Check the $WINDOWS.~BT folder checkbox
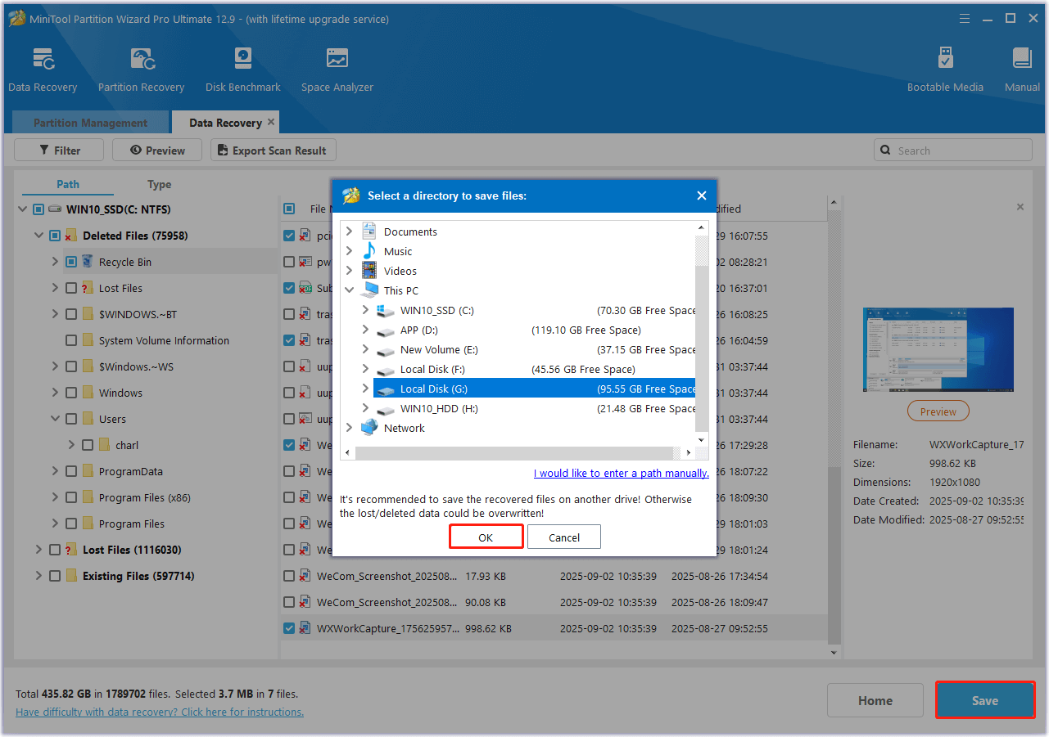Screen dimensions: 1049x737 click(71, 314)
